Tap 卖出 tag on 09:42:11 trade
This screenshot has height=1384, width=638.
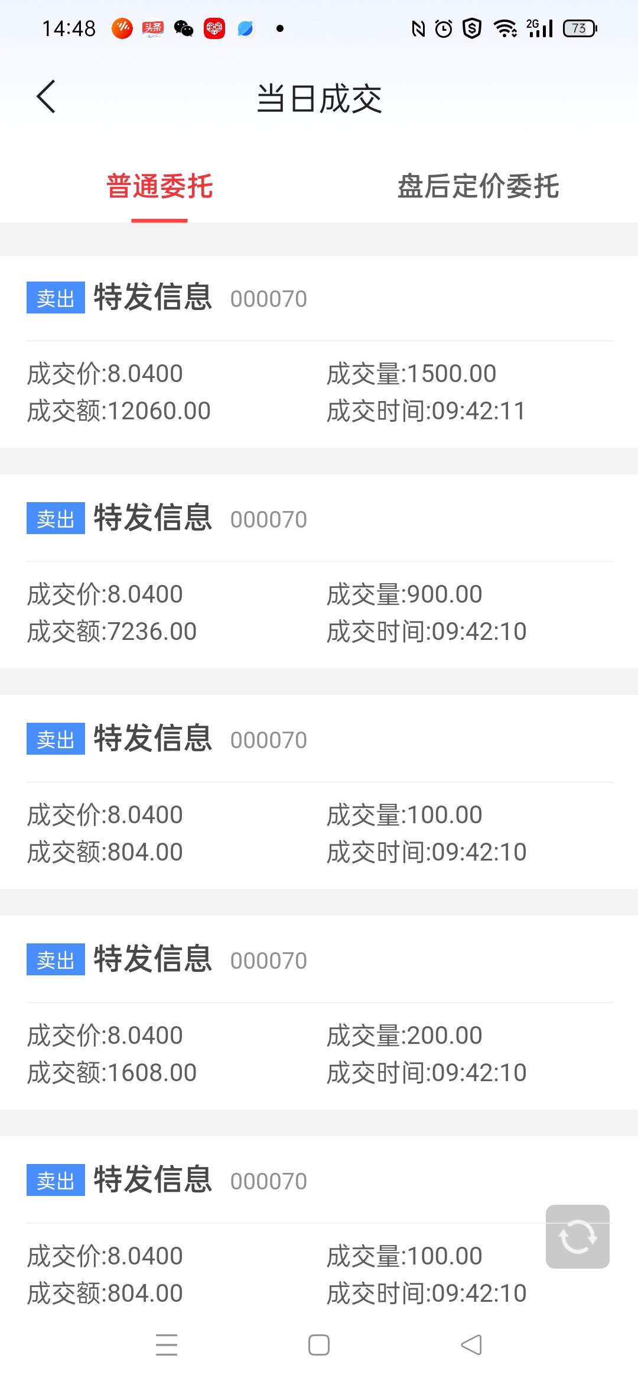click(x=56, y=298)
